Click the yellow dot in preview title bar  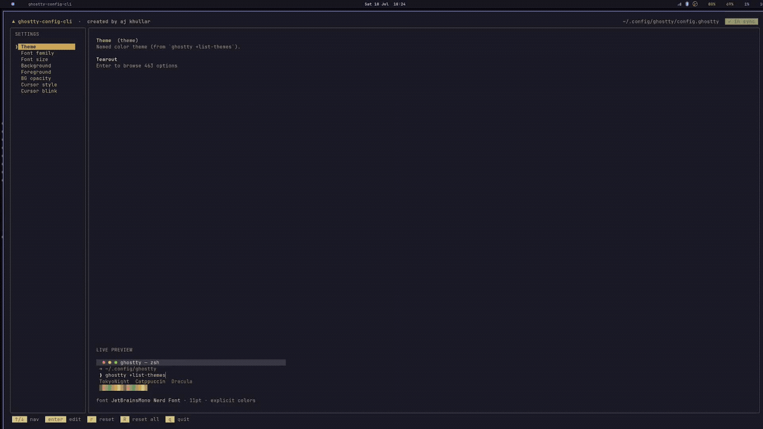pyautogui.click(x=109, y=362)
